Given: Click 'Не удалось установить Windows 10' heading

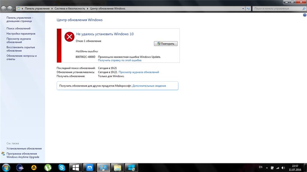Looking at the screenshot, I should 105,34.
